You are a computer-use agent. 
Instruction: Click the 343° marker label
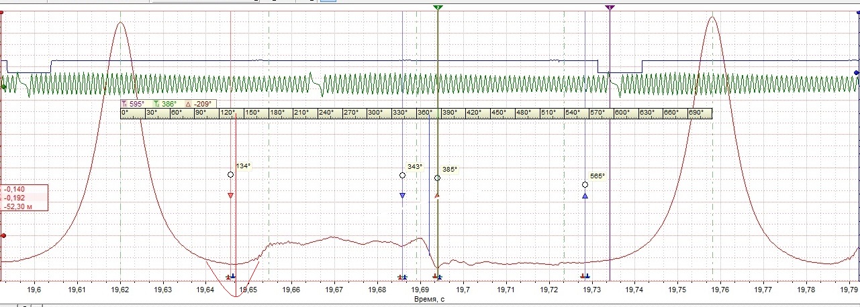tap(415, 166)
